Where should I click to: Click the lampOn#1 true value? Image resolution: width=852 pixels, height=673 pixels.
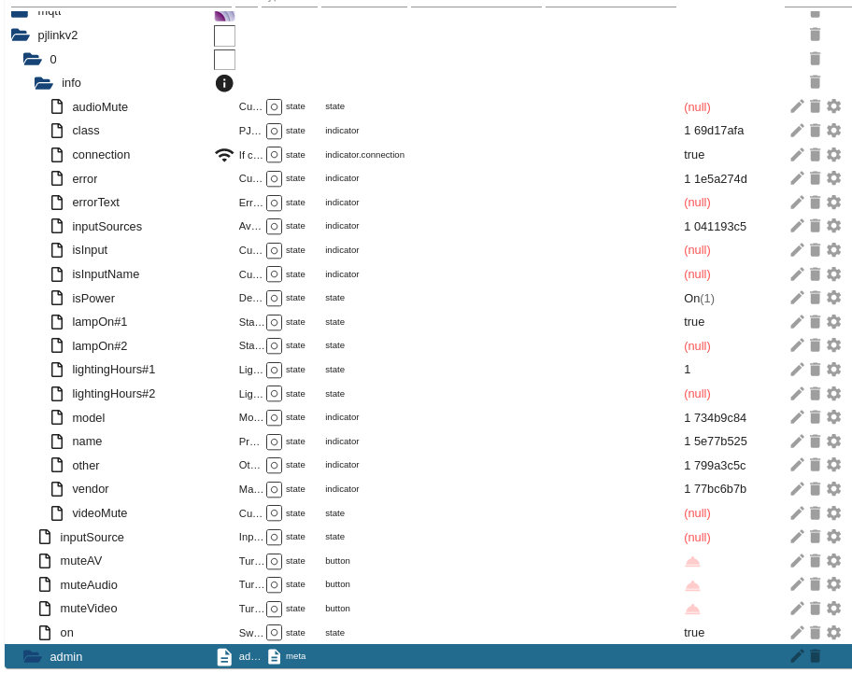point(694,322)
